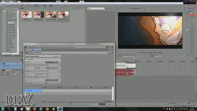This screenshot has width=197, height=111.
Task: Click the Record button under the video preview
Action: [x=139, y=52]
